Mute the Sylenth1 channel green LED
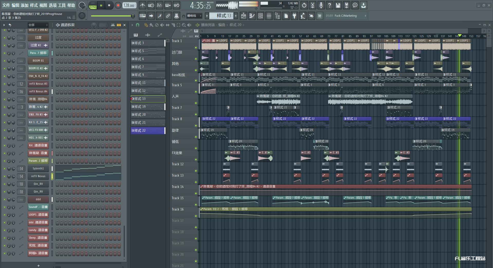This screenshot has width=493, height=268. point(4,169)
